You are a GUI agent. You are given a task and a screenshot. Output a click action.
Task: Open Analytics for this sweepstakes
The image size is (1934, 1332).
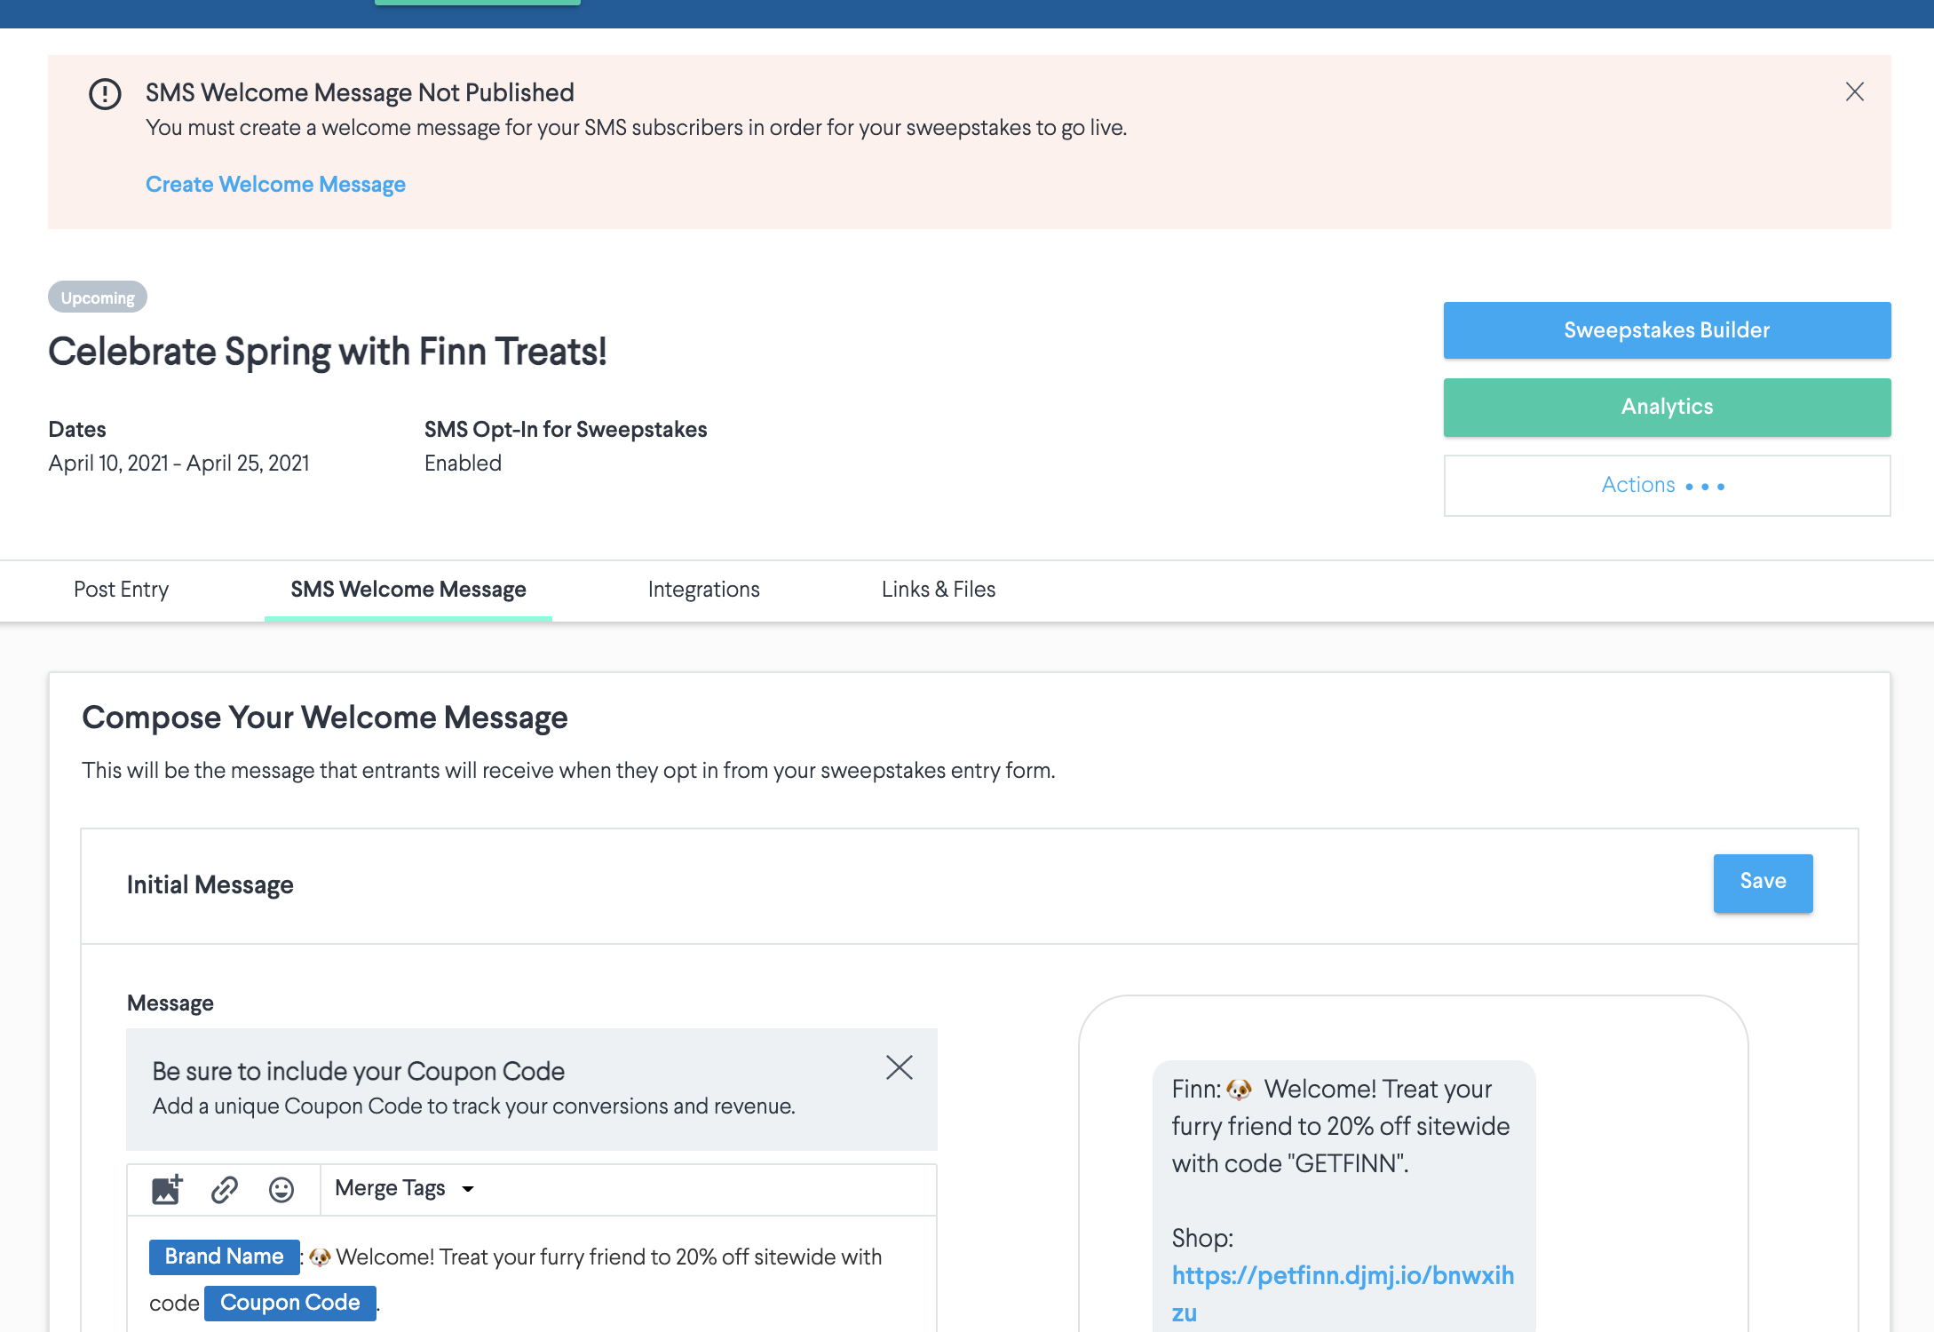coord(1667,407)
